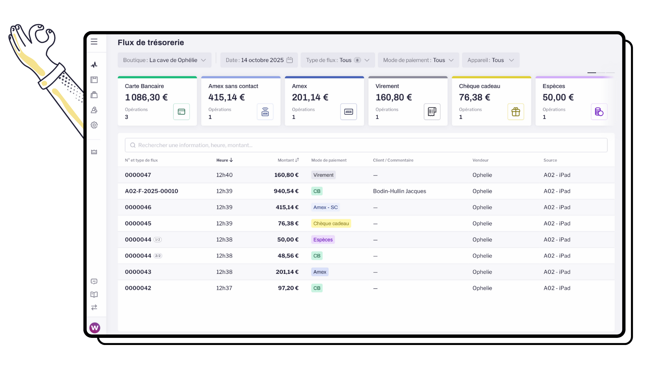651x366 pixels.
Task: Sort table by Montant column
Action: [x=288, y=160]
